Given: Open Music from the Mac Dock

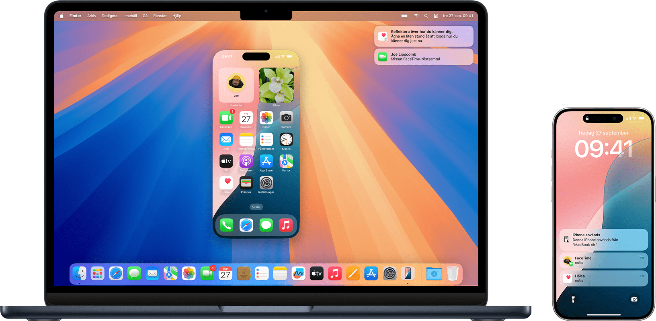Looking at the screenshot, I should [x=334, y=274].
